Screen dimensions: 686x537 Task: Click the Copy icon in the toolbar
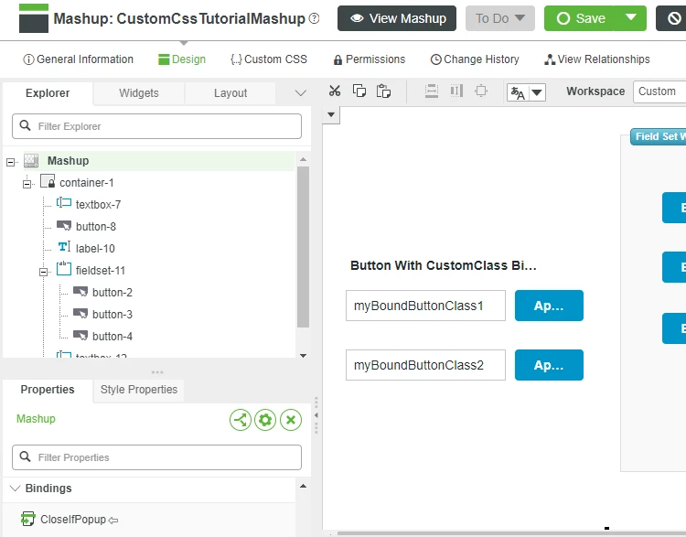[x=359, y=91]
